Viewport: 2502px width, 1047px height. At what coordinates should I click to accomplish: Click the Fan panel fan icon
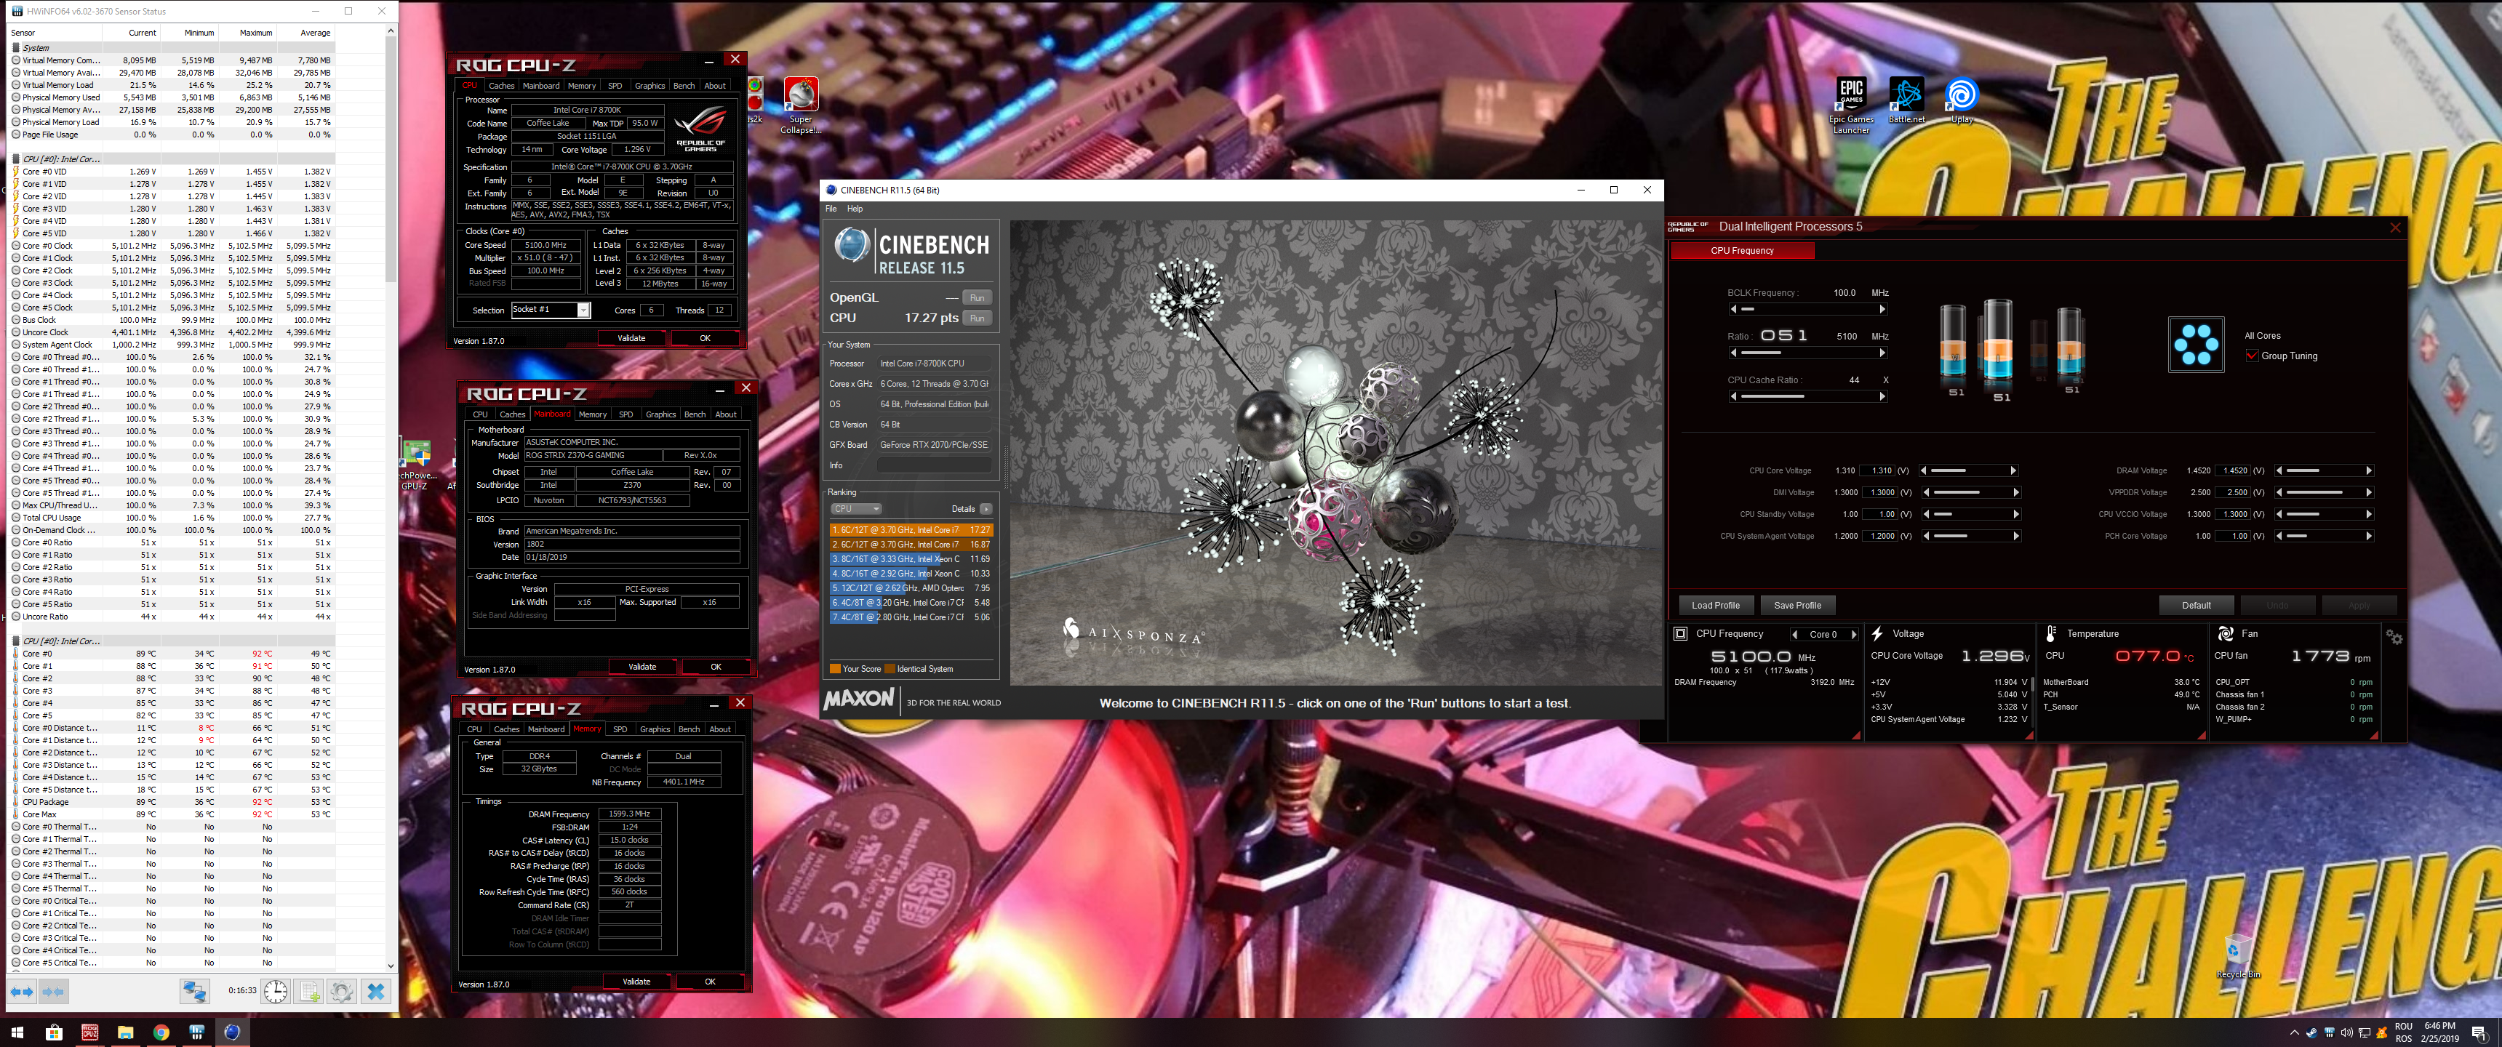coord(2225,633)
